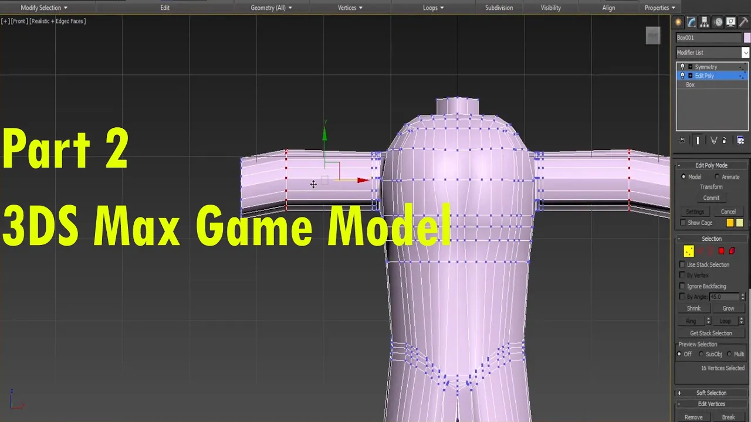Select the Animate radio button

717,177
